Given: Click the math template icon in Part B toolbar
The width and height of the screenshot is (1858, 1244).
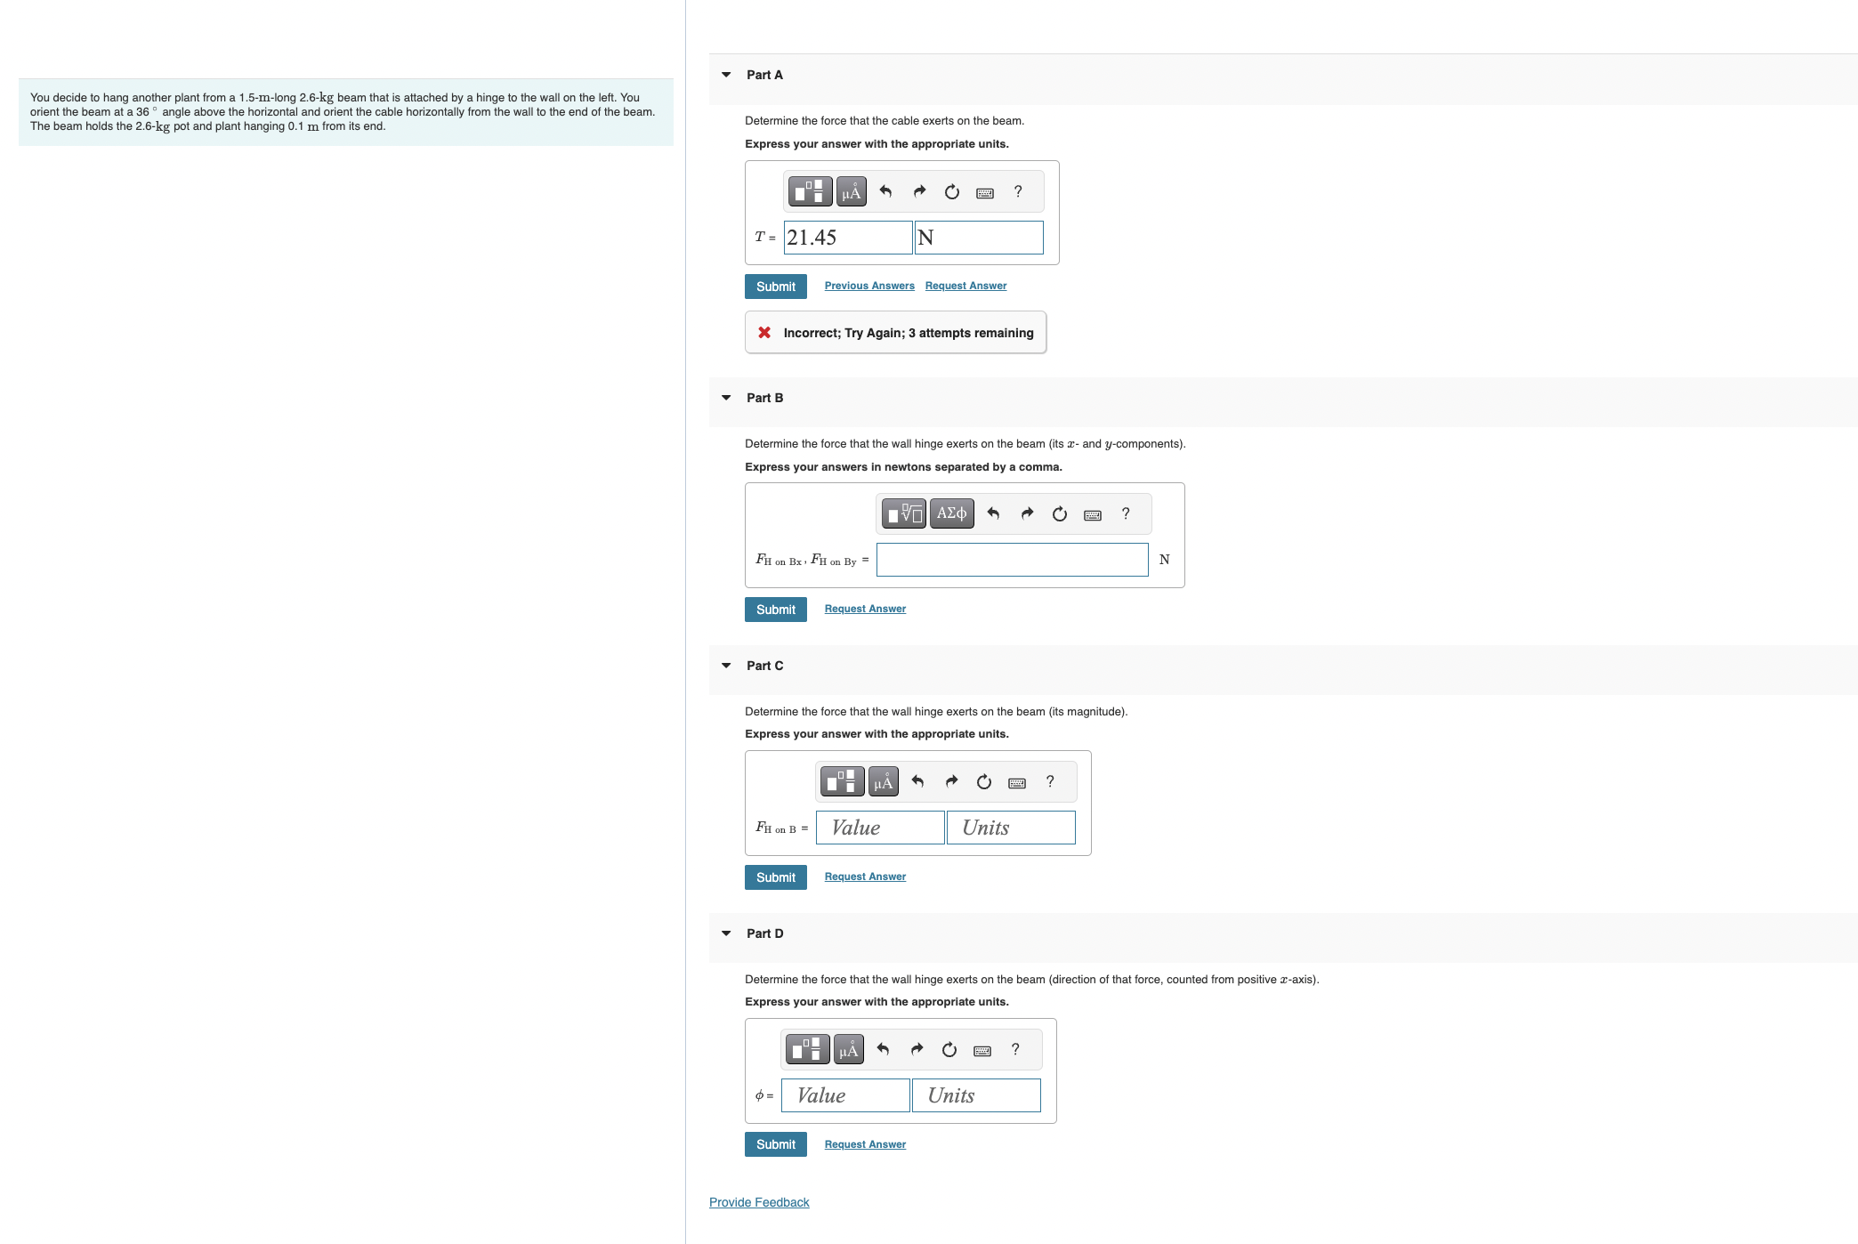Looking at the screenshot, I should pyautogui.click(x=904, y=513).
